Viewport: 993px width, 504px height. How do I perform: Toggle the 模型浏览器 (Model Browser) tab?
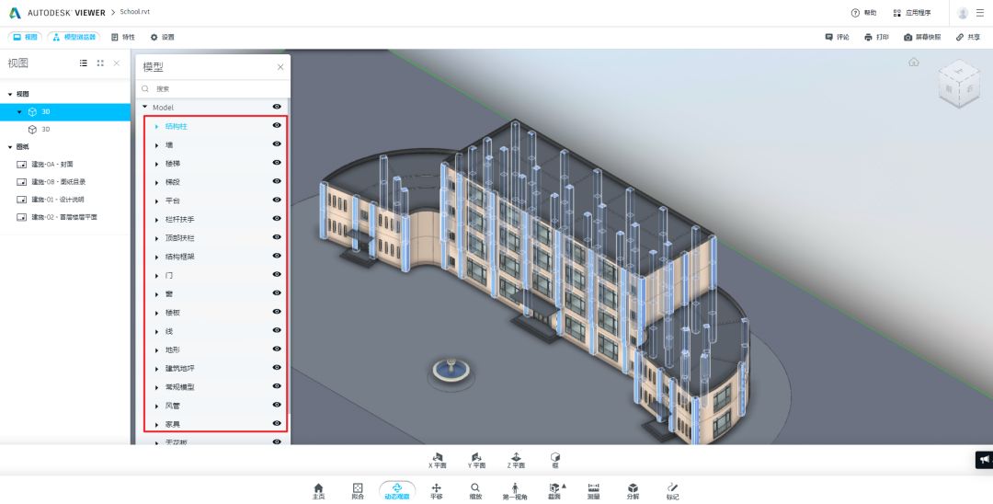pyautogui.click(x=74, y=38)
